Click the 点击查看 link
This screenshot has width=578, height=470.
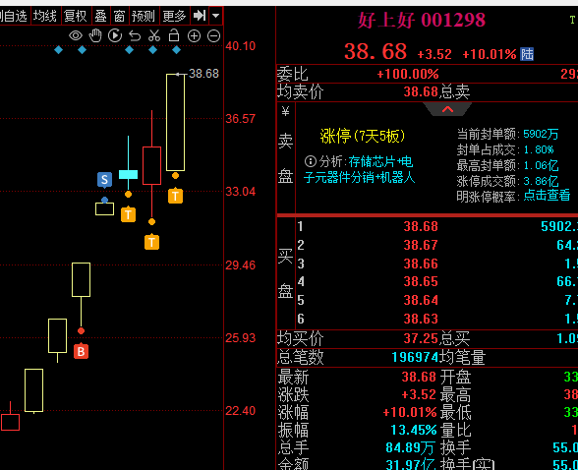(x=547, y=196)
